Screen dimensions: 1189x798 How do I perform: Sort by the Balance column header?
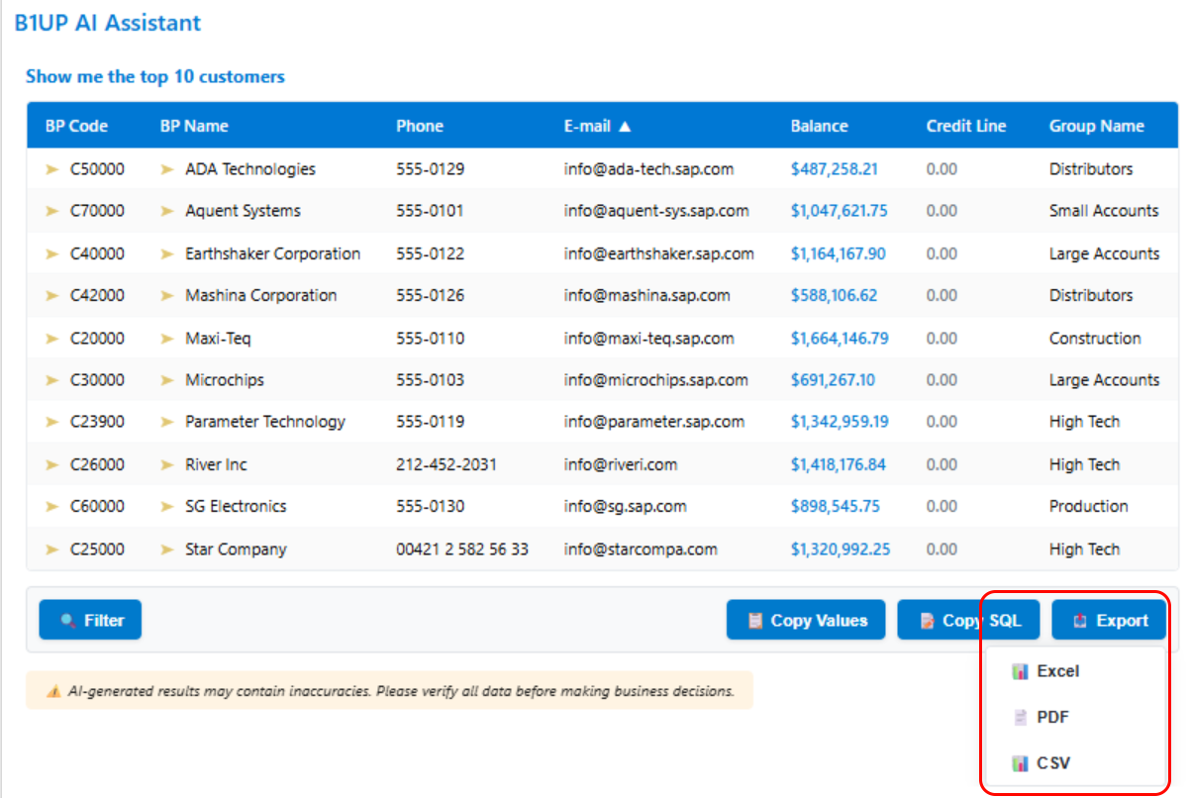tap(819, 126)
